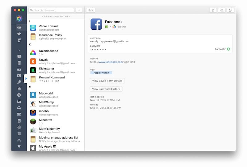
Task: Mark Facebook as favorite with star button
Action: 213,10
